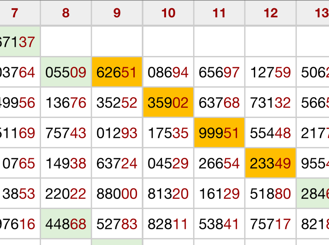Viewport: 329px width, 245px height.
Task: Select the orange highlighted cell 99951
Action: [x=219, y=133]
